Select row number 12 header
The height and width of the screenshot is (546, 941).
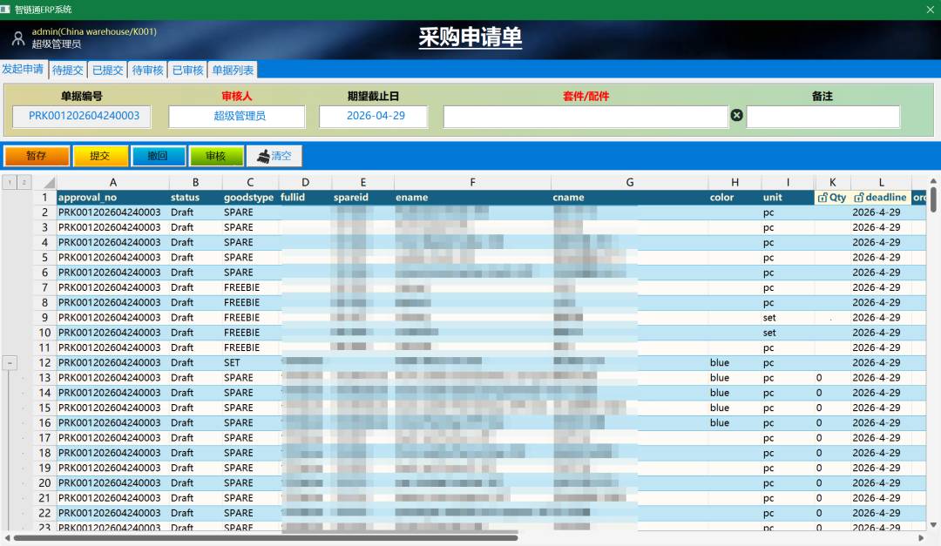coord(44,362)
